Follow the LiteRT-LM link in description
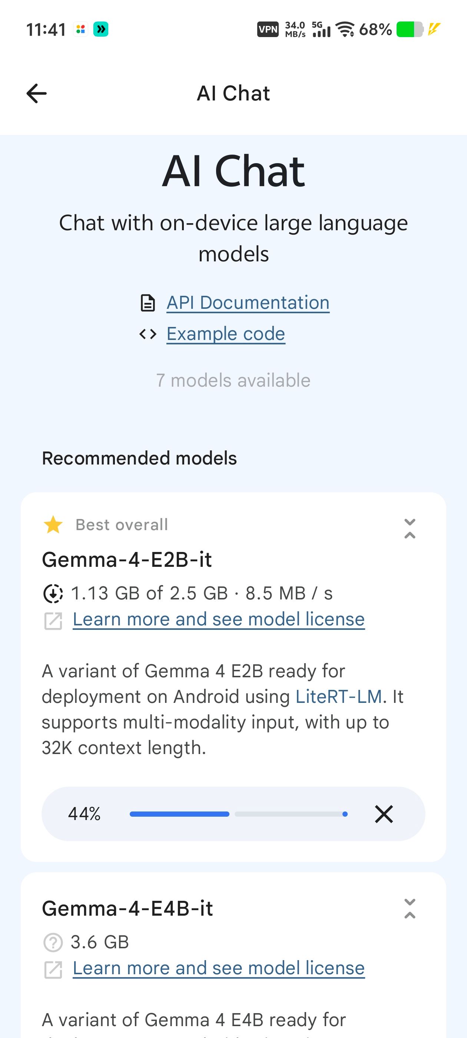The width and height of the screenshot is (467, 1038). click(338, 697)
